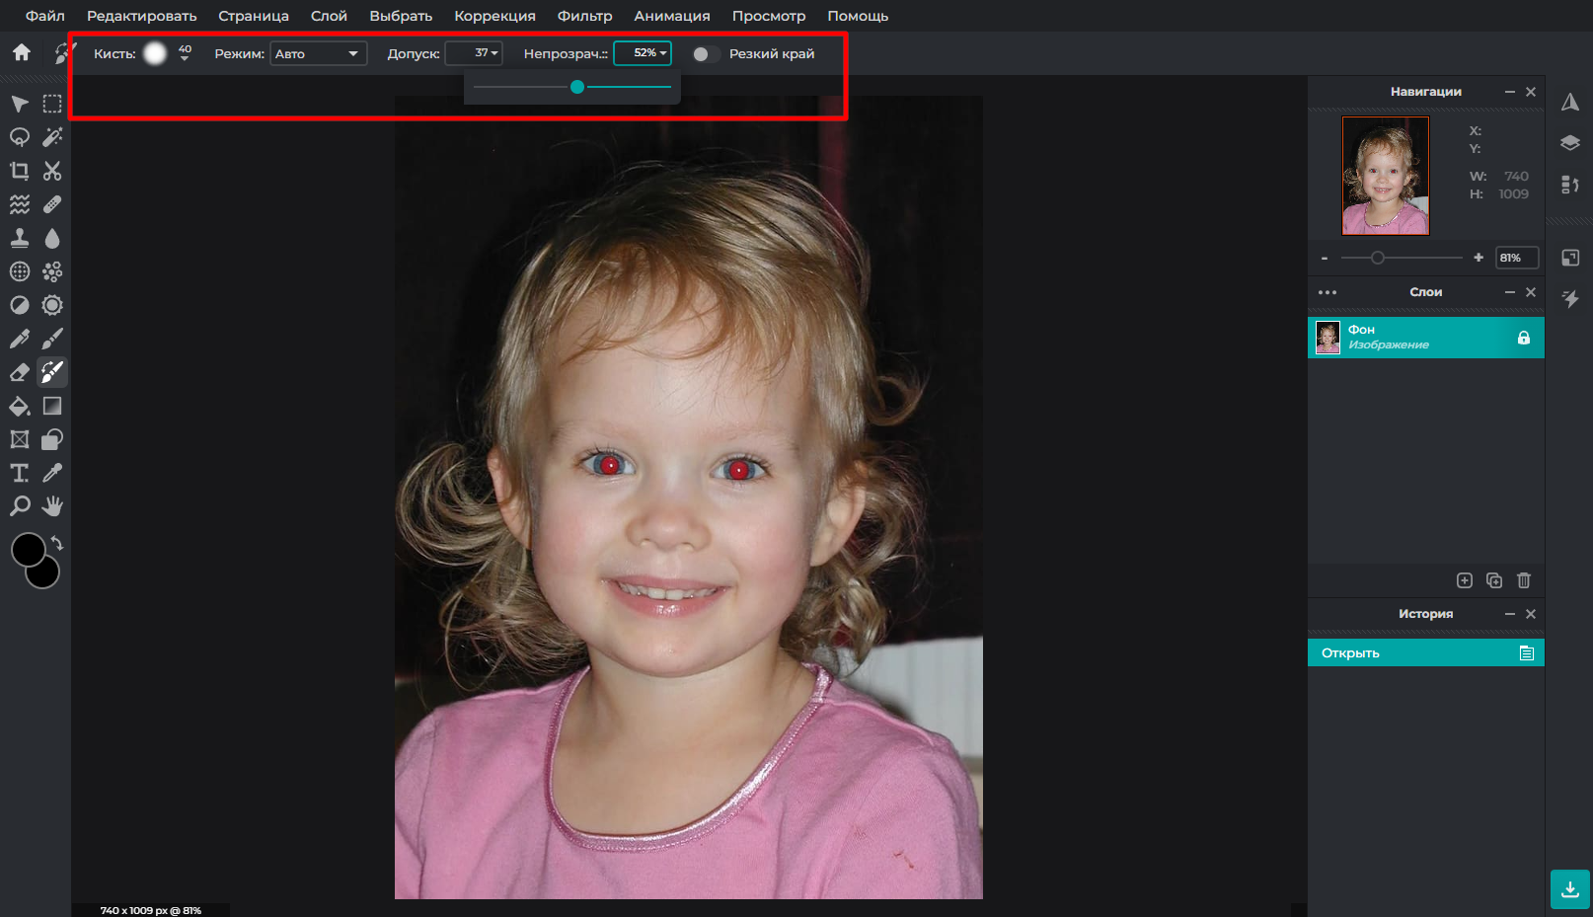Screen dimensions: 1593x917
Task: Select the Hand pan tool
Action: click(52, 506)
